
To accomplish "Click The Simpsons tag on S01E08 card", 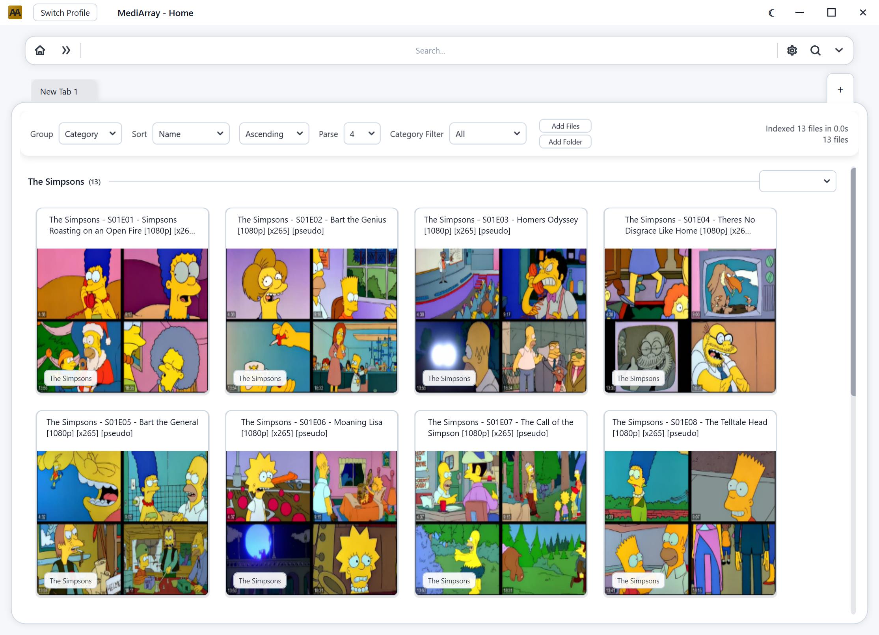I will [638, 581].
